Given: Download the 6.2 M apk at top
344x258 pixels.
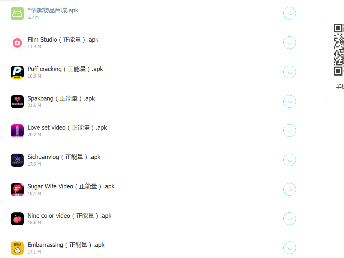Looking at the screenshot, I should [290, 13].
